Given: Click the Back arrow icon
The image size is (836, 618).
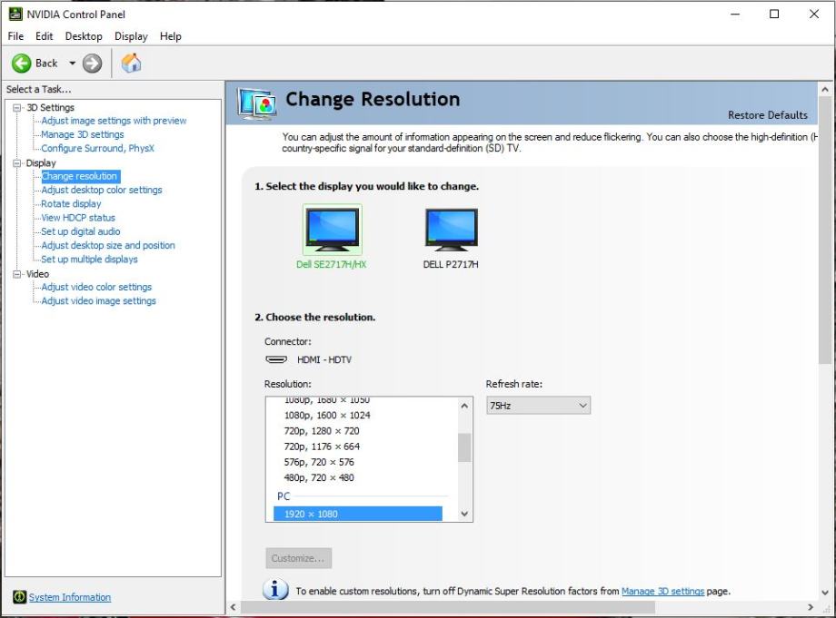Looking at the screenshot, I should point(22,64).
